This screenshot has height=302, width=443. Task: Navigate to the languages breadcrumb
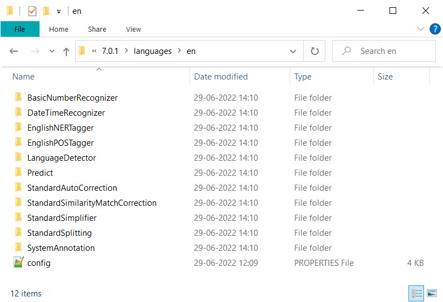(x=153, y=51)
